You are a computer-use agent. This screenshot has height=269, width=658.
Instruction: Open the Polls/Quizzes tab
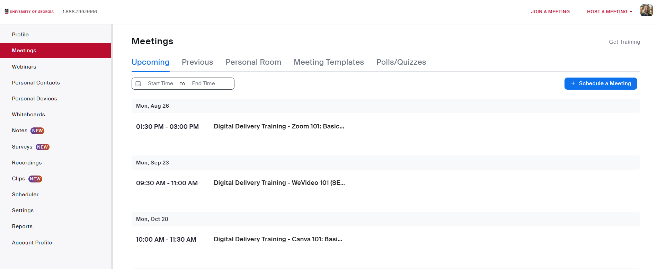pos(401,62)
